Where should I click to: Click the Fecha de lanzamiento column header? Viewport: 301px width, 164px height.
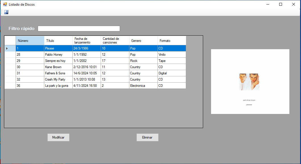coord(87,41)
